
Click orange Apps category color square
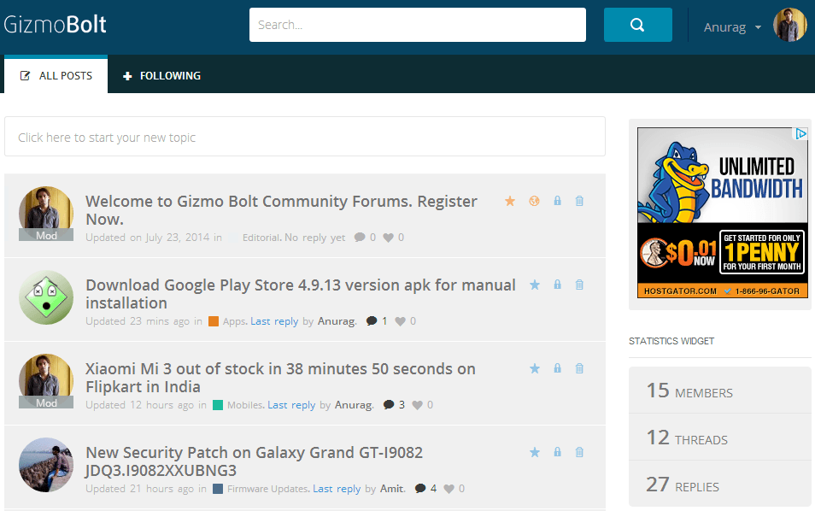(x=213, y=321)
